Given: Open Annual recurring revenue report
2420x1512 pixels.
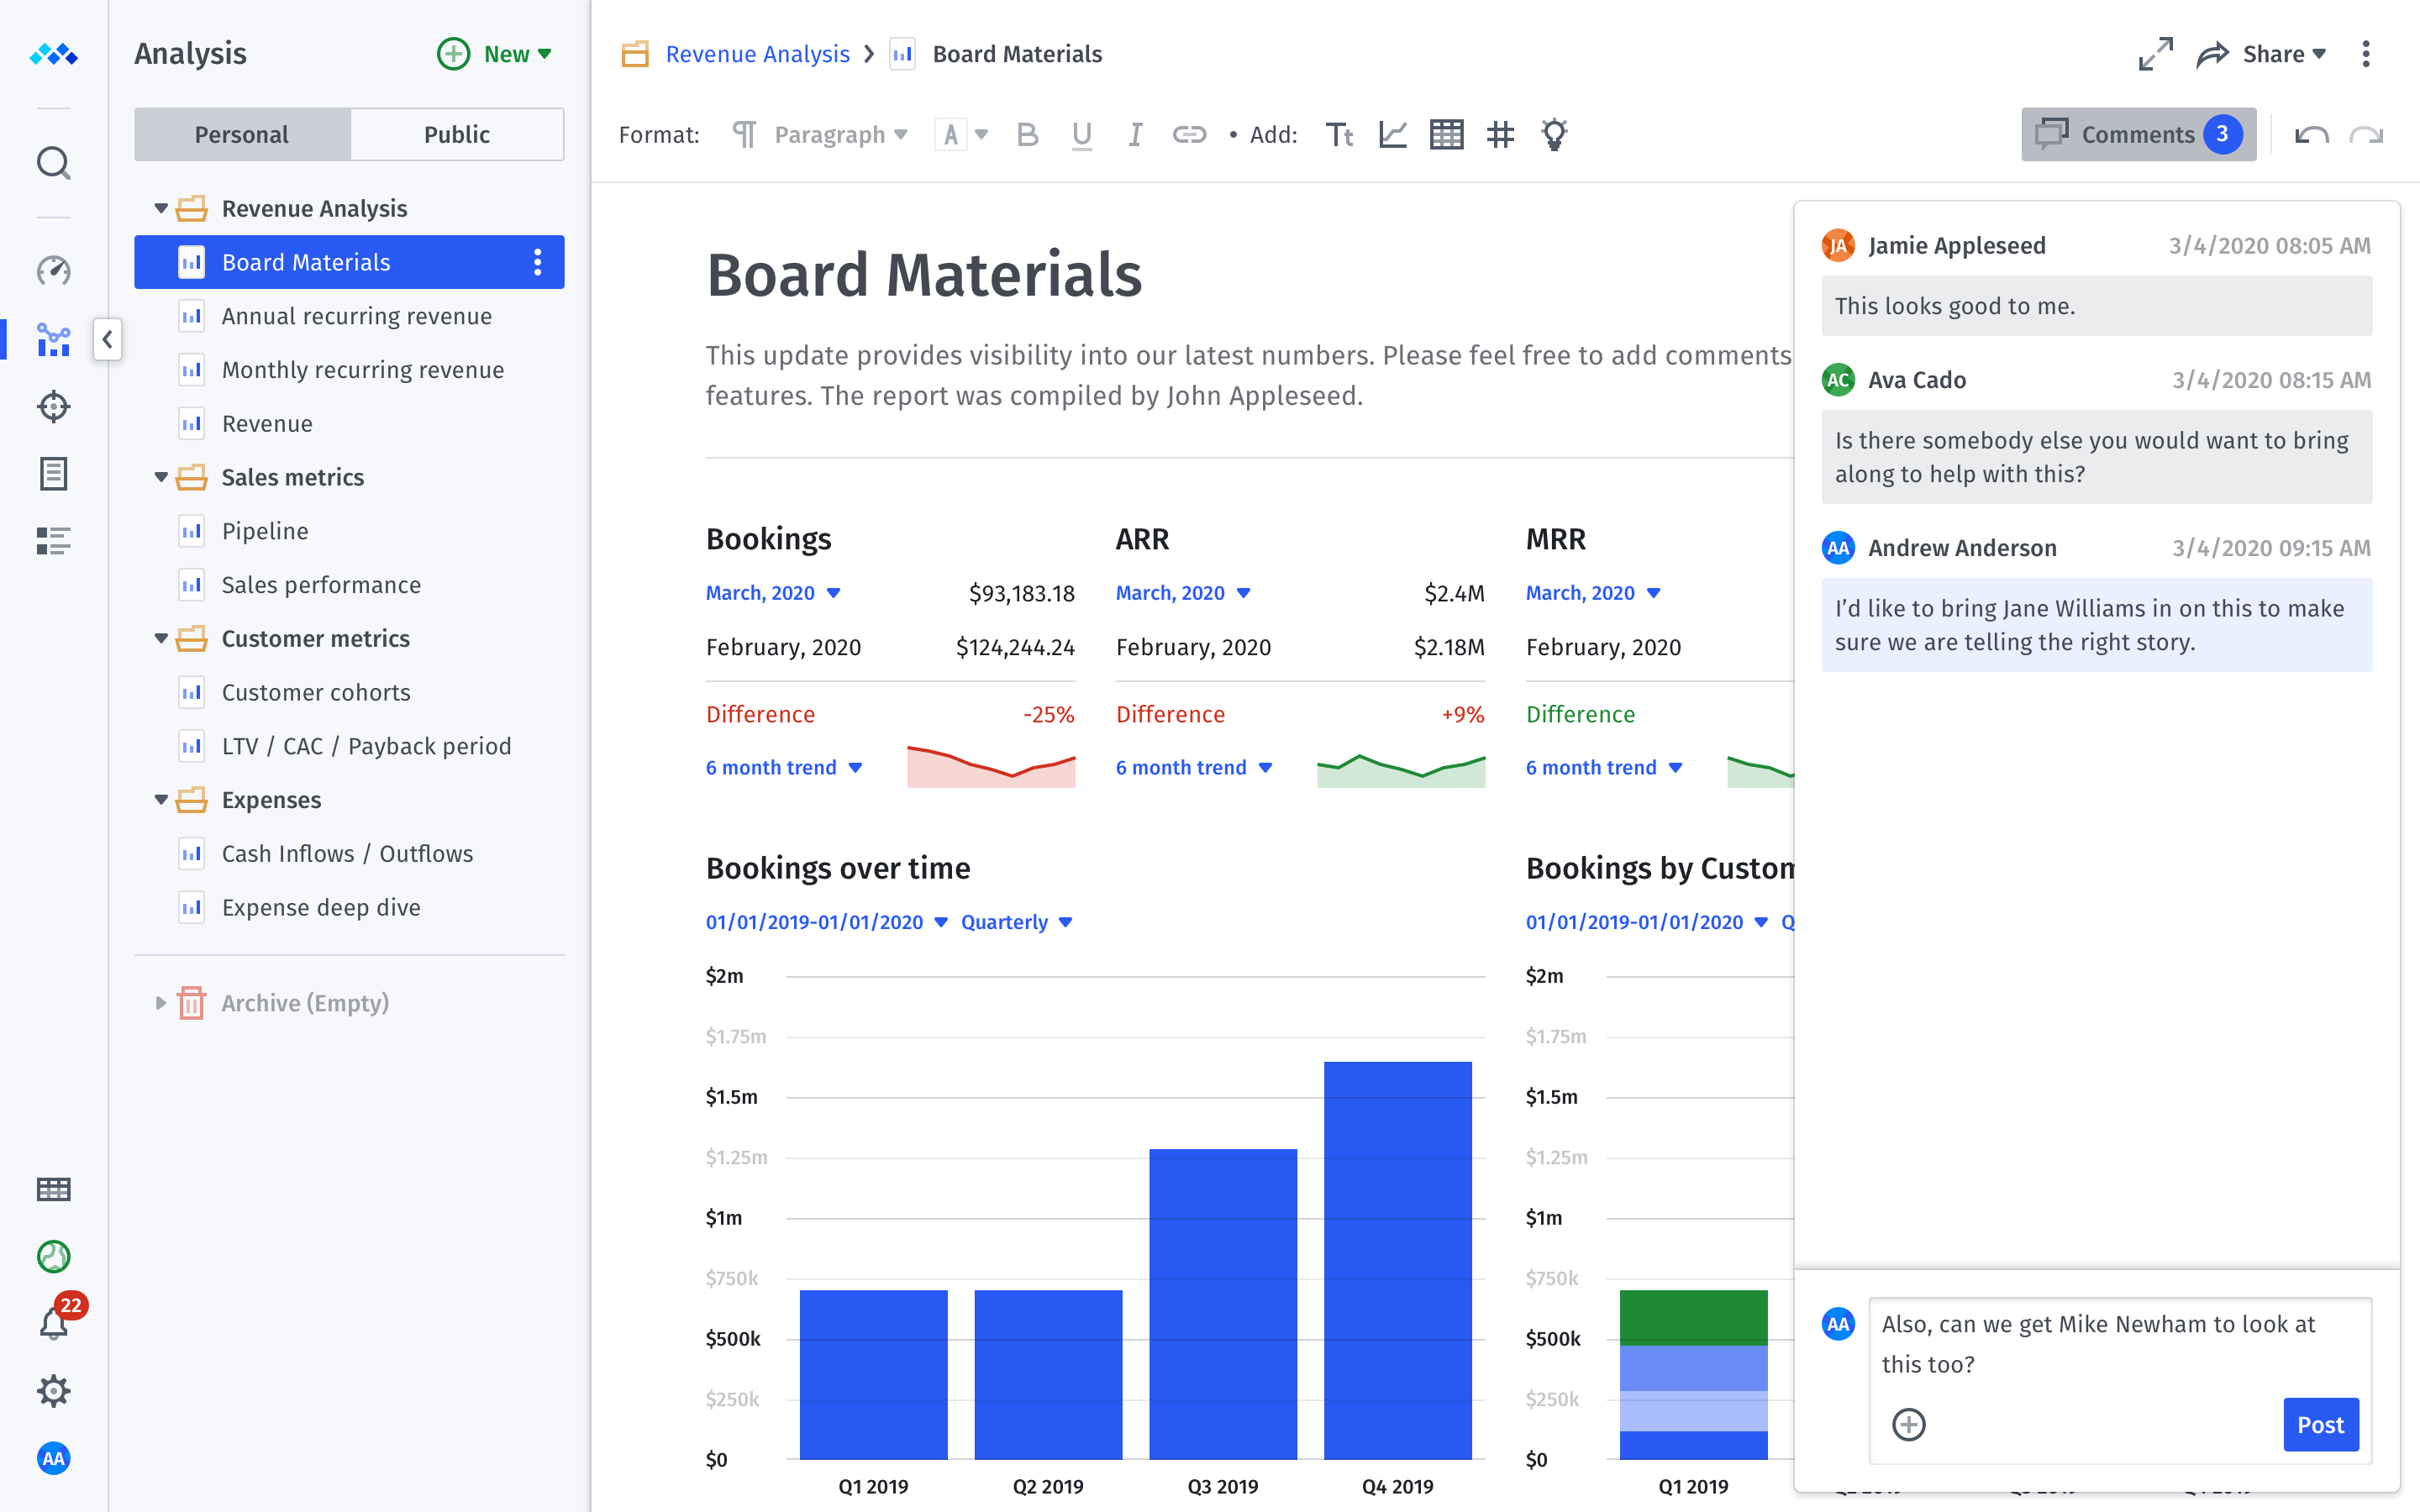Looking at the screenshot, I should click(x=349, y=316).
